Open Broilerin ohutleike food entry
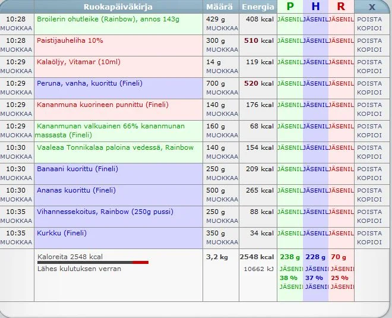The height and width of the screenshot is (318, 392). click(108, 19)
